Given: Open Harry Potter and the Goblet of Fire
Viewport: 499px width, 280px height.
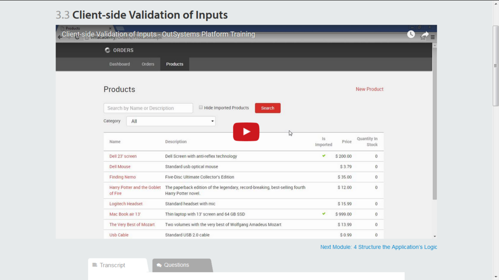Looking at the screenshot, I should coord(135,190).
